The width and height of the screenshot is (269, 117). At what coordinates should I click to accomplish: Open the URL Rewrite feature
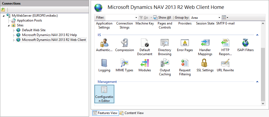[x=225, y=63]
